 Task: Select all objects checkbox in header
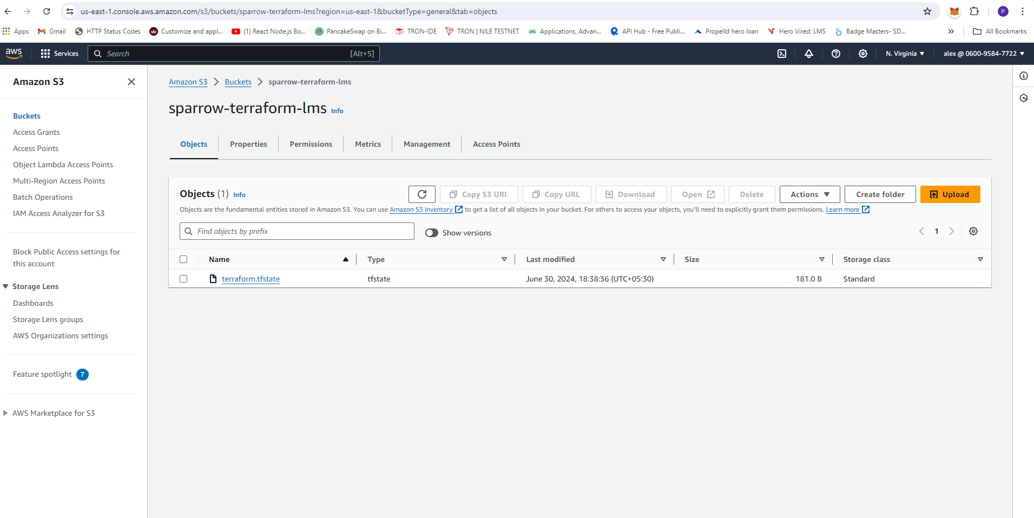click(x=183, y=259)
